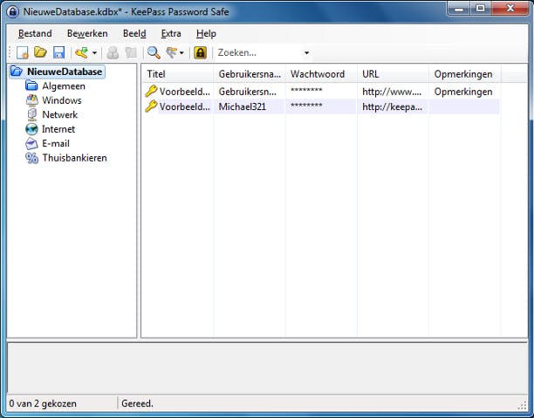Screen dimensions: 534x418
Task: Click the NieuweDatabase open folder icon
Action: coord(17,72)
